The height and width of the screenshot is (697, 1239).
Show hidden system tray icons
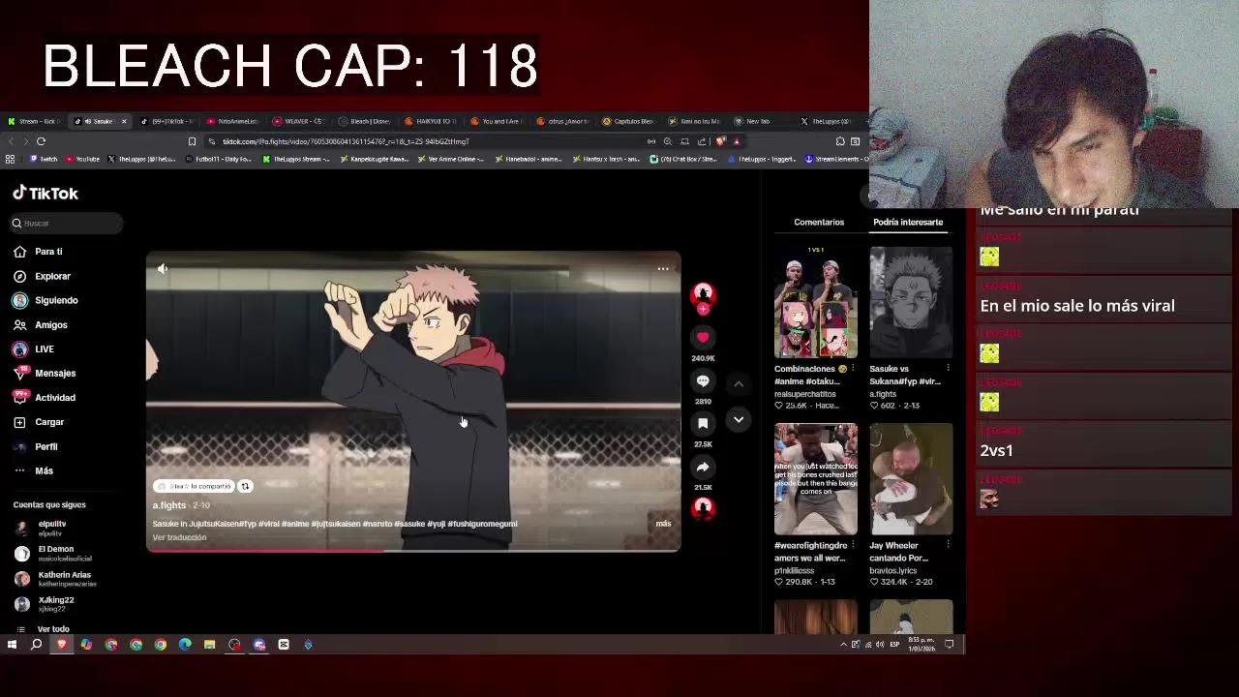(843, 645)
